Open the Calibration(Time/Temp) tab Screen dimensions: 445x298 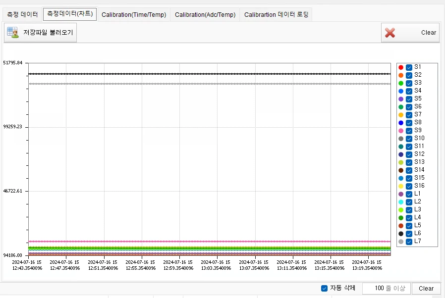[x=134, y=15]
